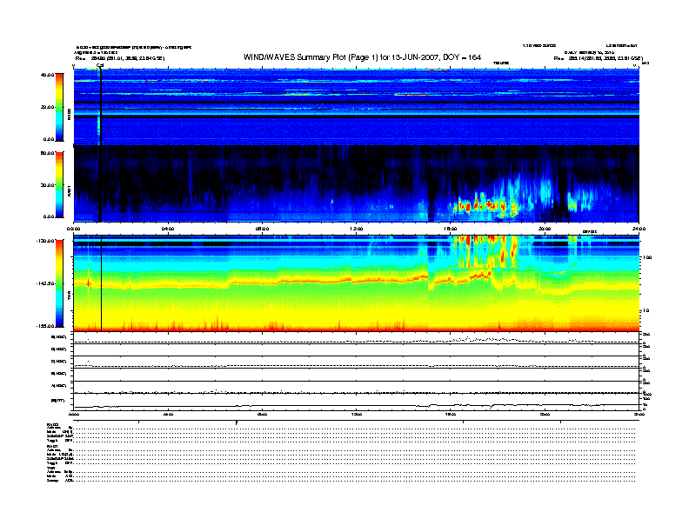This screenshot has height=532, width=689.
Task: Click the -130.00 tick on TNR color scale
Action: (x=45, y=241)
